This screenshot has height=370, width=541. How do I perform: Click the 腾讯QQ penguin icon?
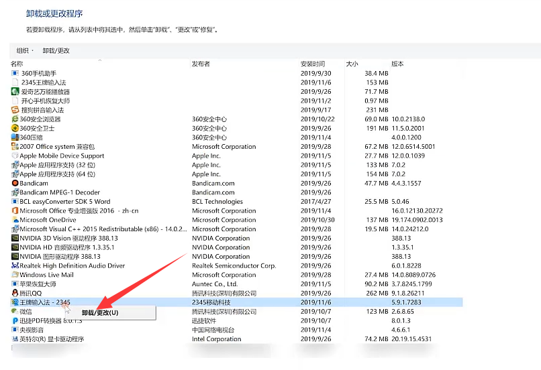15,293
